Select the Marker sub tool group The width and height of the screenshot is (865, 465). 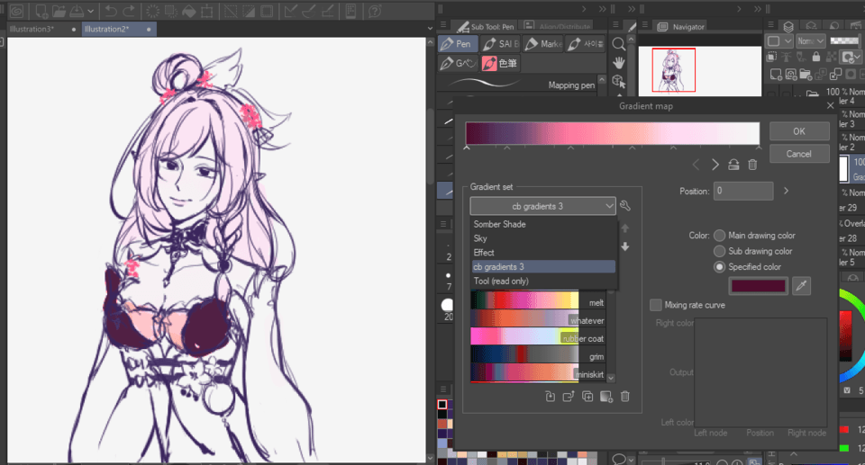coord(542,44)
